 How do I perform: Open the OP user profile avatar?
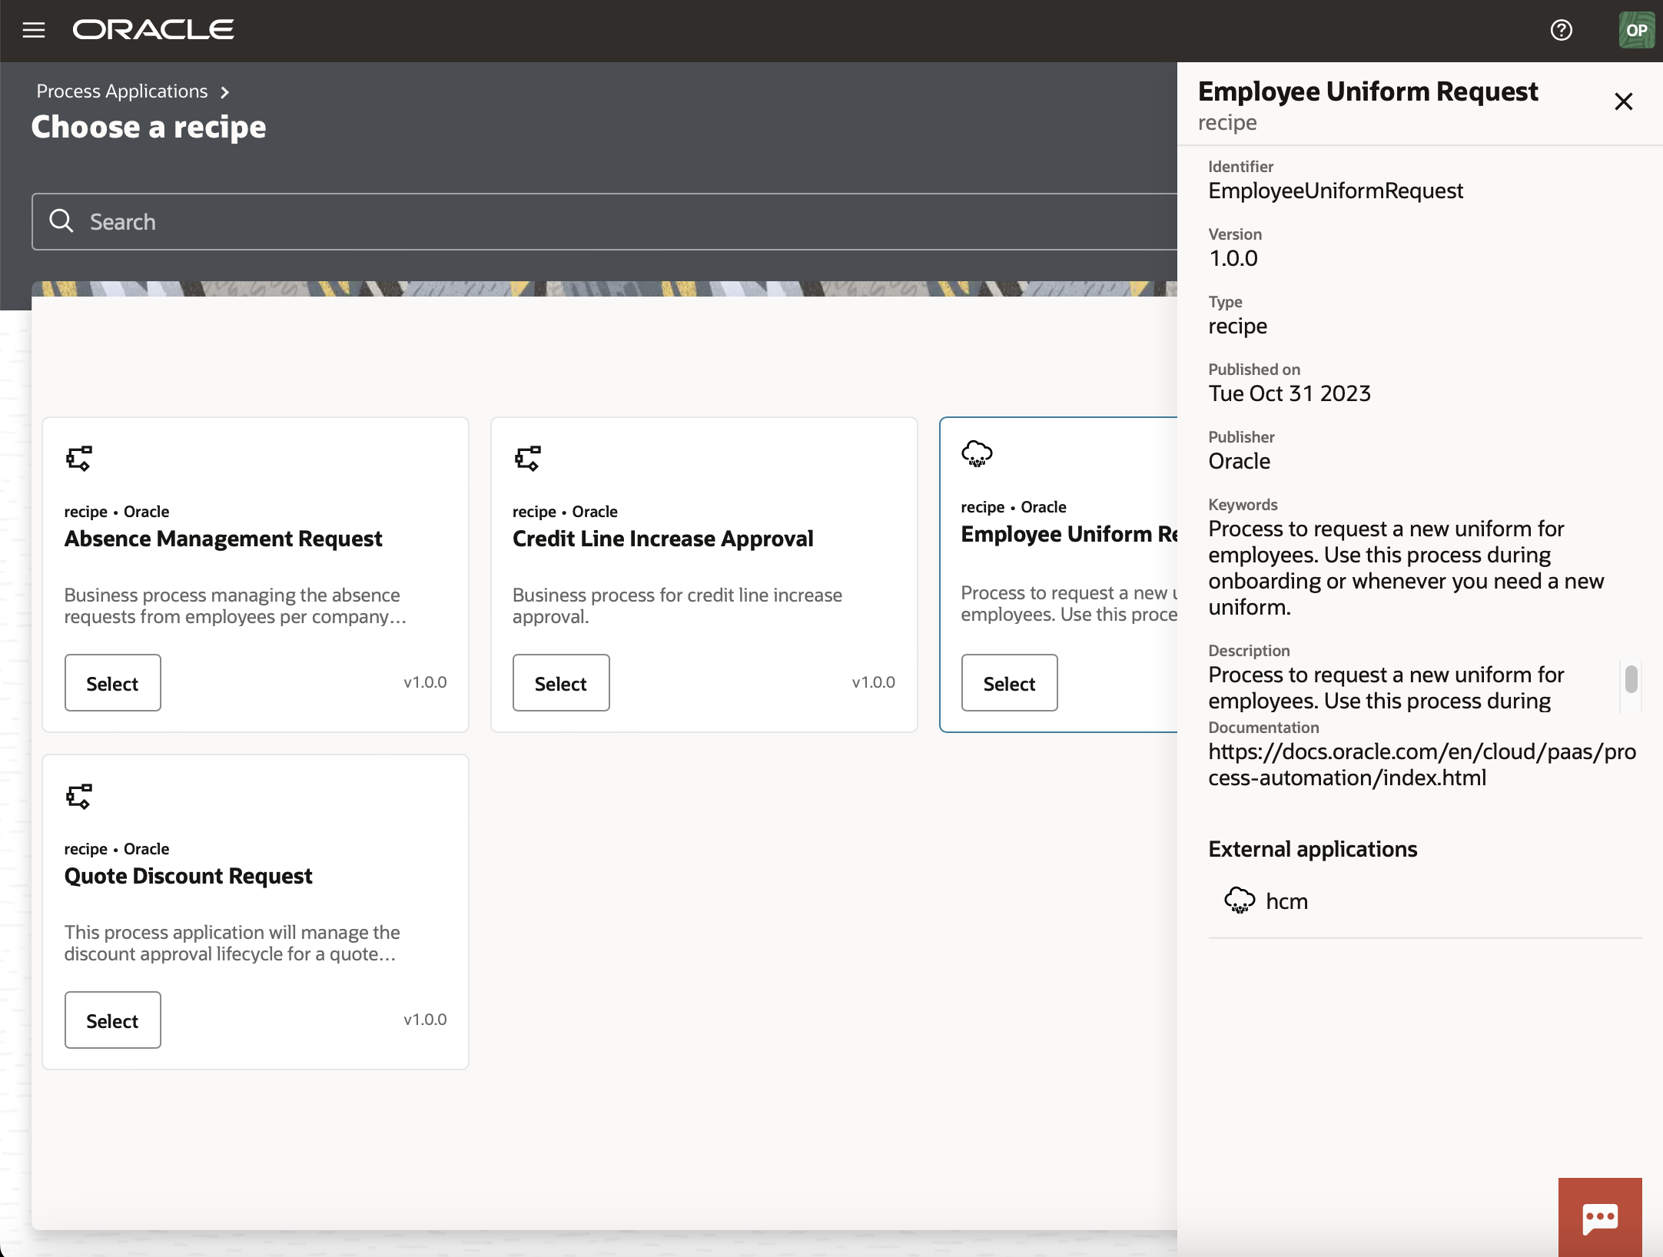coord(1635,30)
